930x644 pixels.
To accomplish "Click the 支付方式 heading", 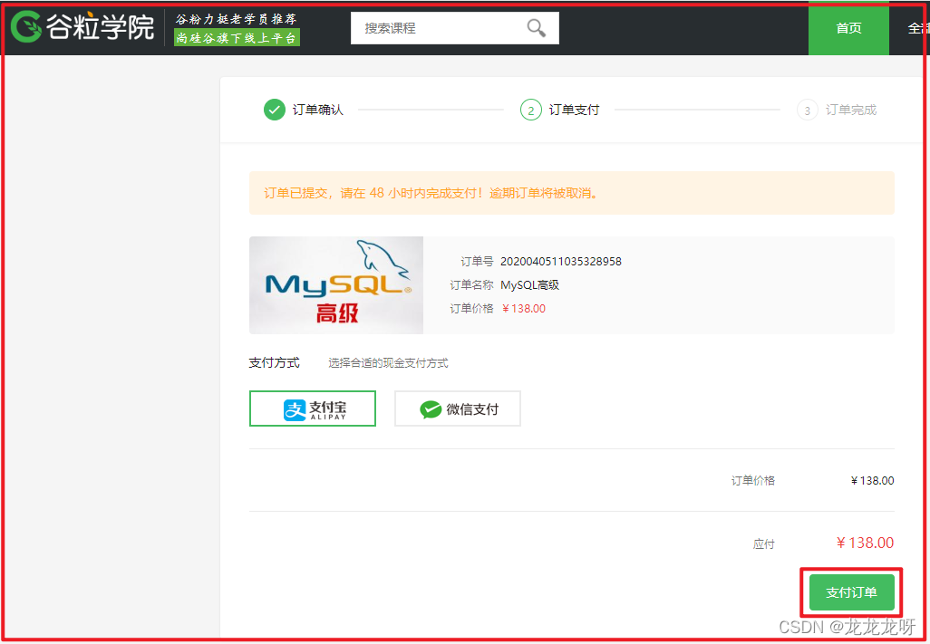I will click(x=274, y=362).
